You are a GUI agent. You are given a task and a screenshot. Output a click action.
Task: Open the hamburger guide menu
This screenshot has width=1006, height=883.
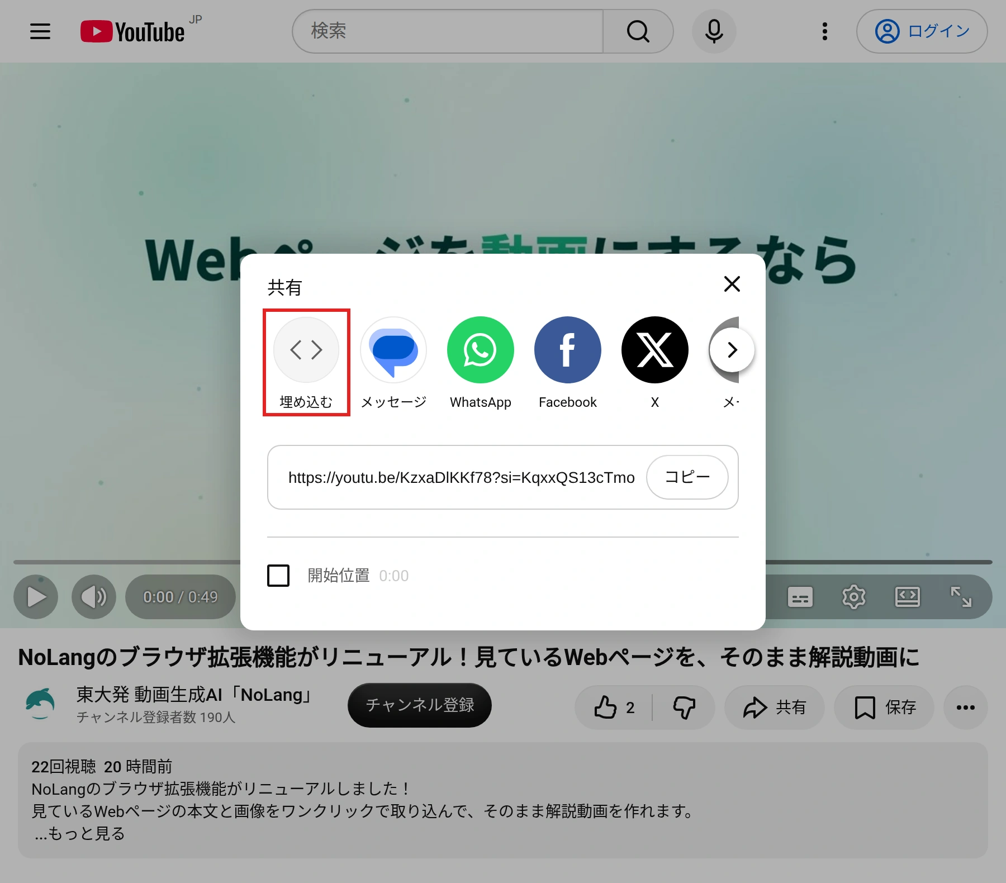click(x=40, y=31)
